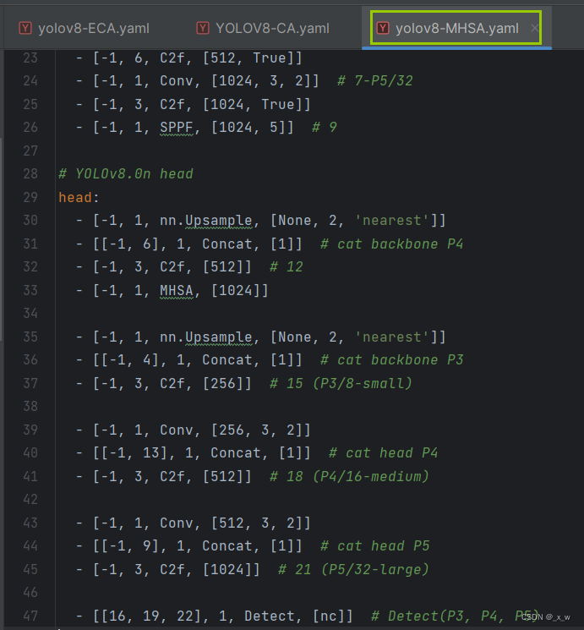Screen dimensions: 584x630
Task: Click line number 47 in the gutter
Action: [x=30, y=616]
